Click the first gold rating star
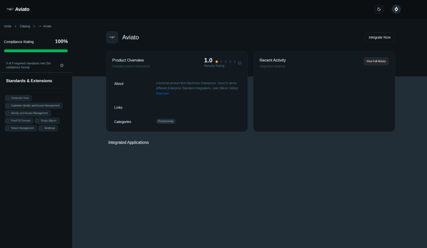 pyautogui.click(x=217, y=62)
